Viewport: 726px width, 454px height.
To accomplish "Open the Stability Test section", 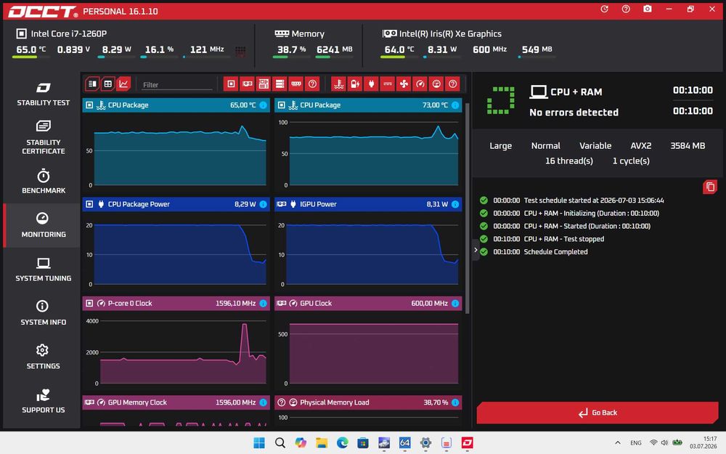I will tap(43, 94).
